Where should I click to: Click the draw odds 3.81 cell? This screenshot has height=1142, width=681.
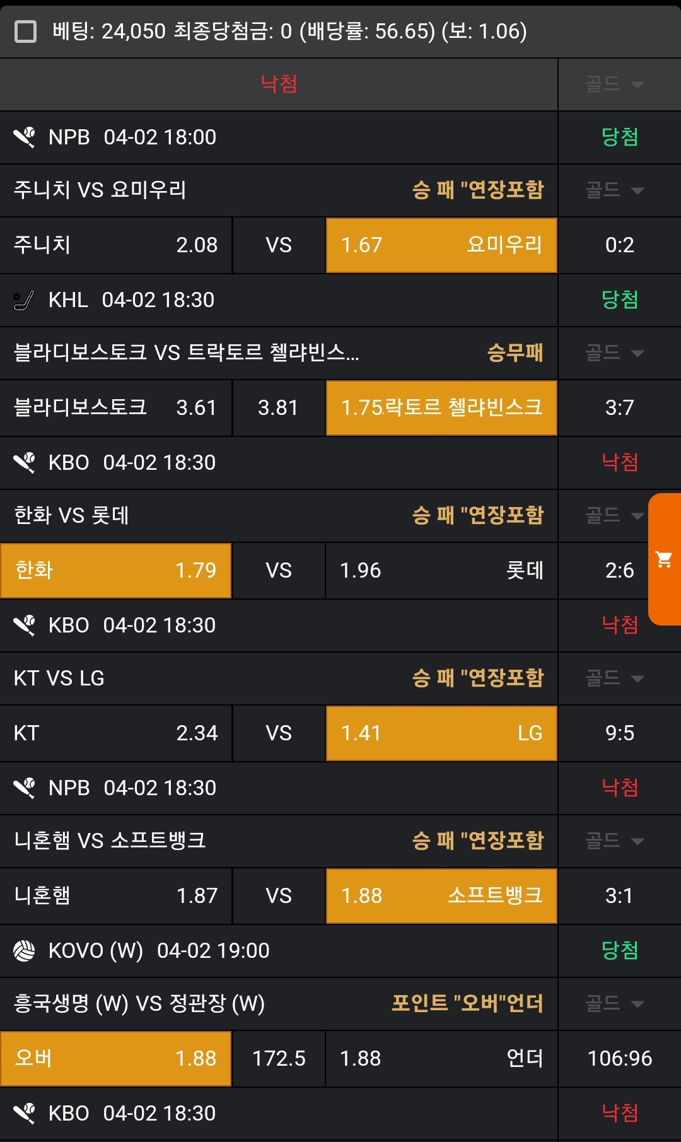279,408
